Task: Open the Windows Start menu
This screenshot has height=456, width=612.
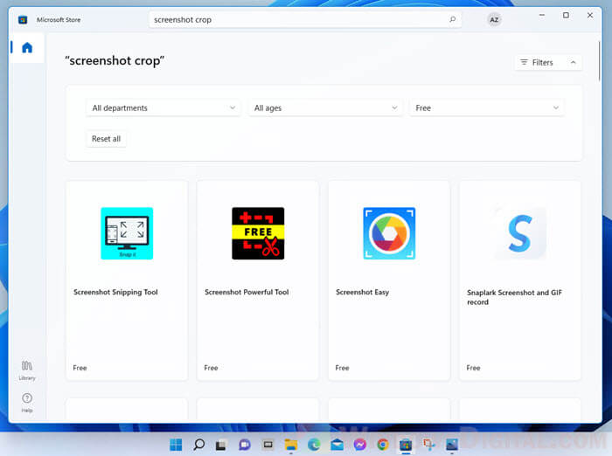Action: pyautogui.click(x=176, y=445)
